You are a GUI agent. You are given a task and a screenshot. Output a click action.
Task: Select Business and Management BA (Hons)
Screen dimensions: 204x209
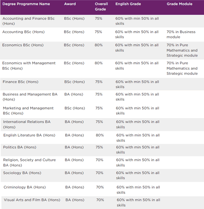(x=30, y=97)
